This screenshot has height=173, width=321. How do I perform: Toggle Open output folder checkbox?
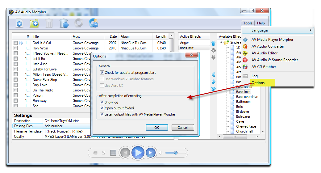(x=102, y=108)
